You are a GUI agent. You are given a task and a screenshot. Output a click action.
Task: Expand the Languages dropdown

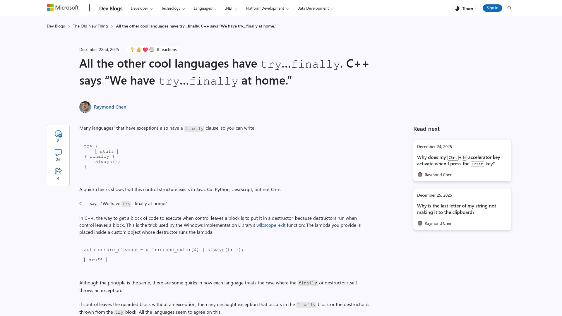pyautogui.click(x=205, y=8)
